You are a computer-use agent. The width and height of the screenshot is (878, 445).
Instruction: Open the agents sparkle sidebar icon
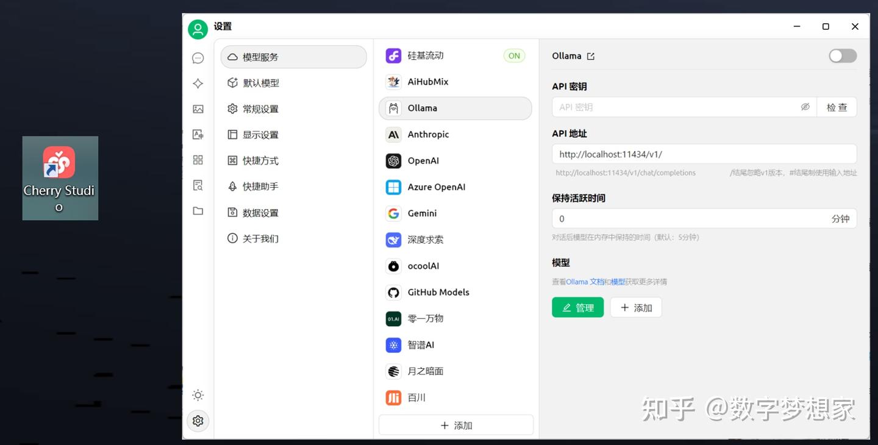[x=198, y=84]
